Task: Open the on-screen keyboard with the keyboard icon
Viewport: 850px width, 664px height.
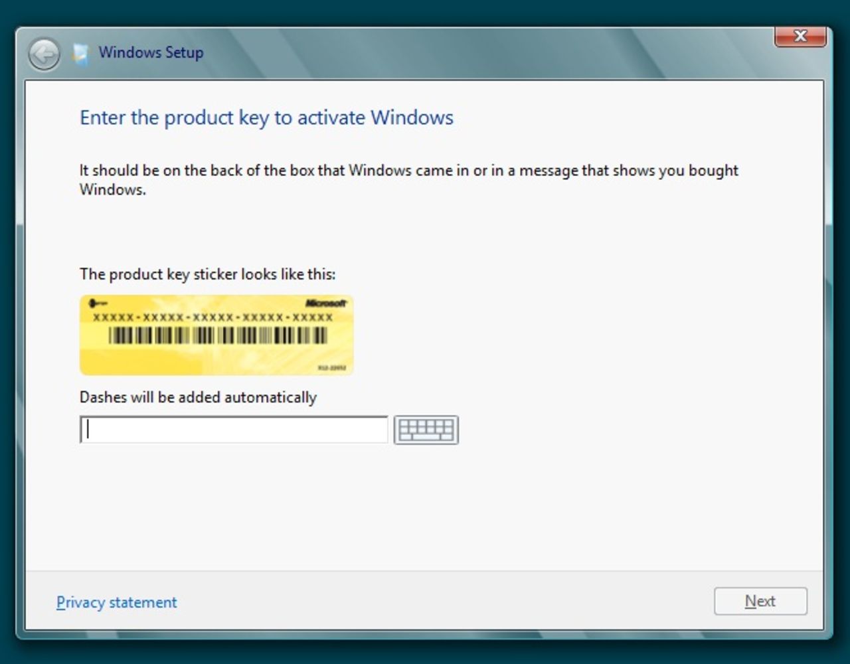Action: pyautogui.click(x=426, y=430)
